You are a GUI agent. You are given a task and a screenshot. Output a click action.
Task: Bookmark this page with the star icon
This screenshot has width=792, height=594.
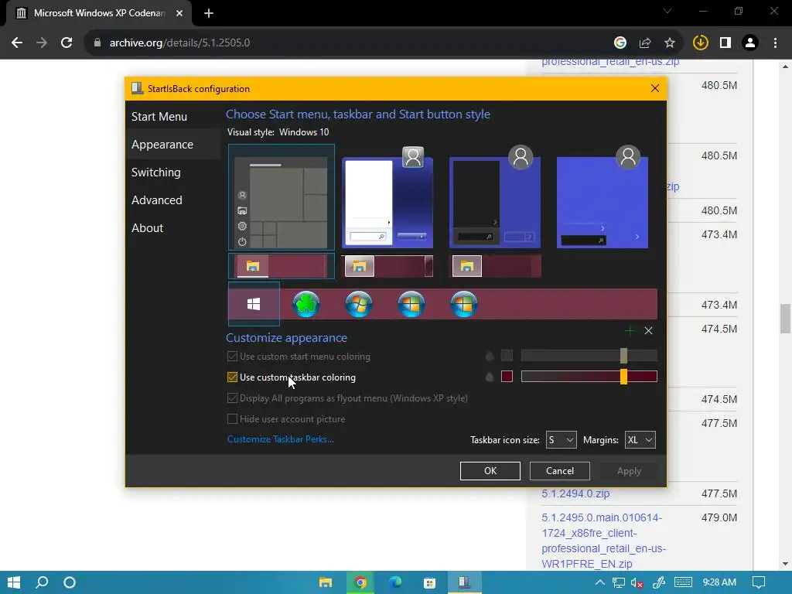[670, 43]
